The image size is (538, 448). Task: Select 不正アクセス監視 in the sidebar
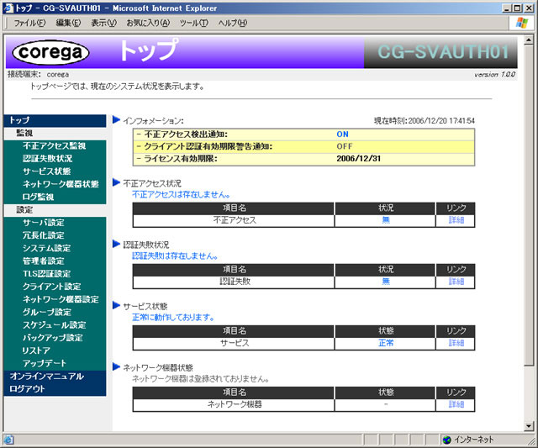(54, 145)
